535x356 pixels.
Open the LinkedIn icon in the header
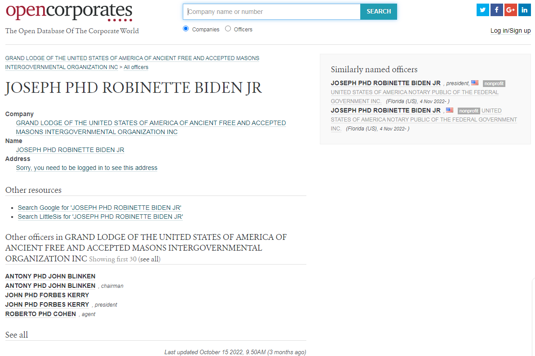click(524, 10)
